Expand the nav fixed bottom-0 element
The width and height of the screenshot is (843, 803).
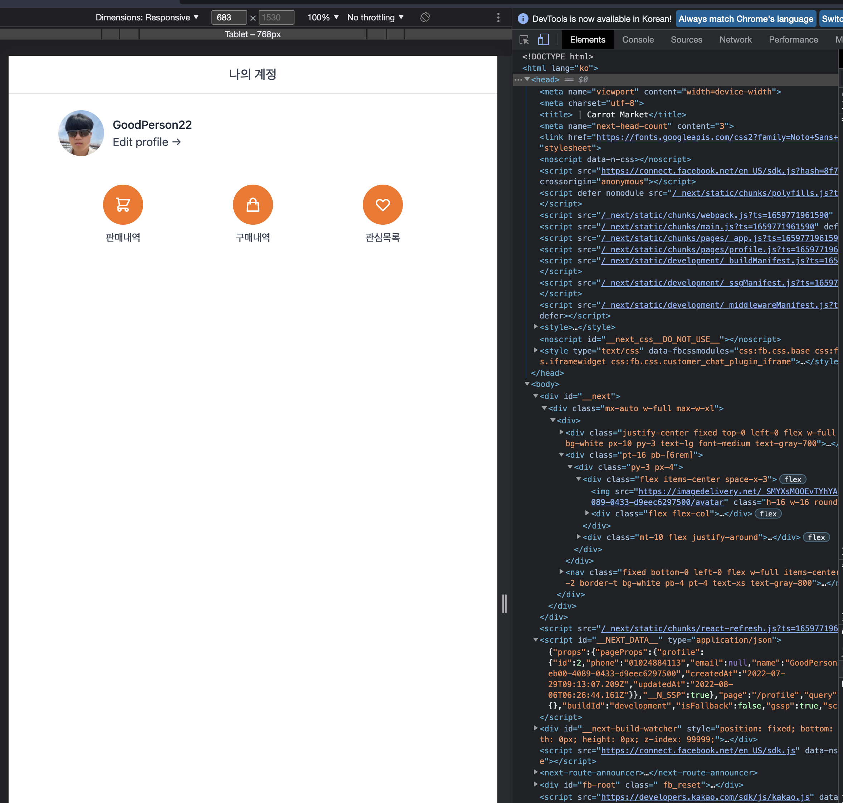561,572
